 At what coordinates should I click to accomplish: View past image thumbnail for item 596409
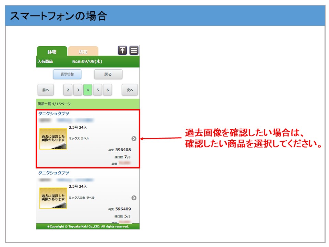[53, 198]
